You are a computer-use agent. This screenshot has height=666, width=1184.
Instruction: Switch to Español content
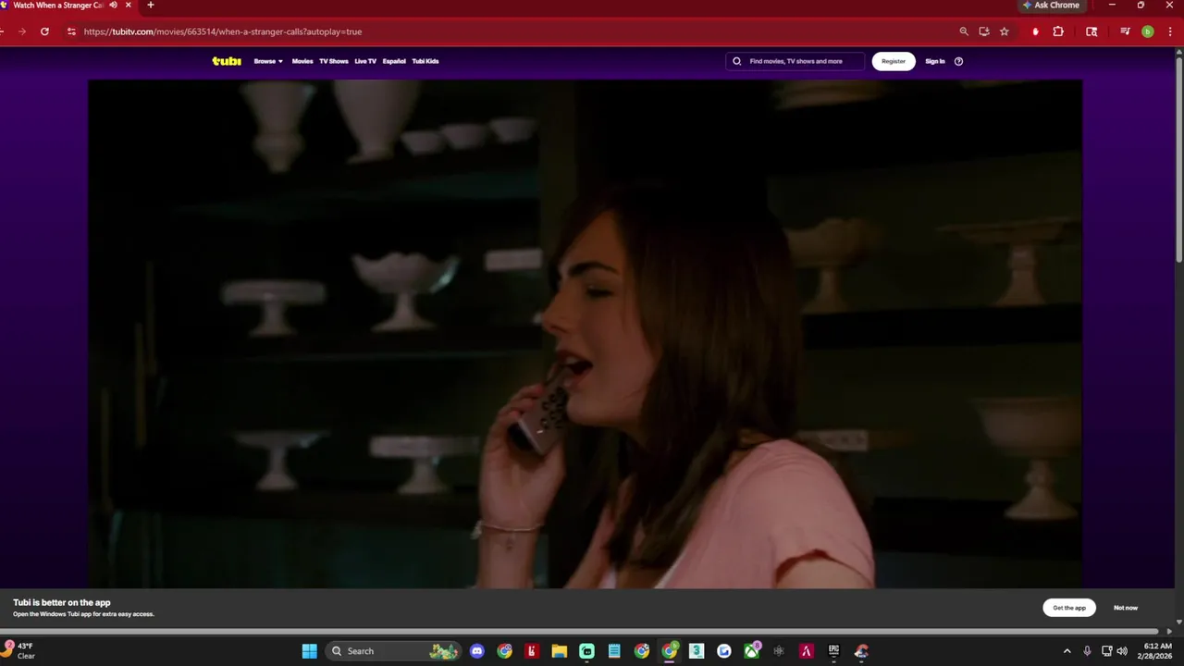[394, 61]
